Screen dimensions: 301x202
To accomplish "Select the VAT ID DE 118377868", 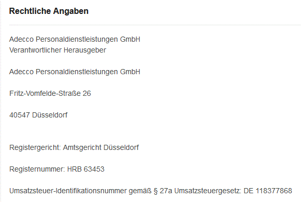I will pos(268,191).
